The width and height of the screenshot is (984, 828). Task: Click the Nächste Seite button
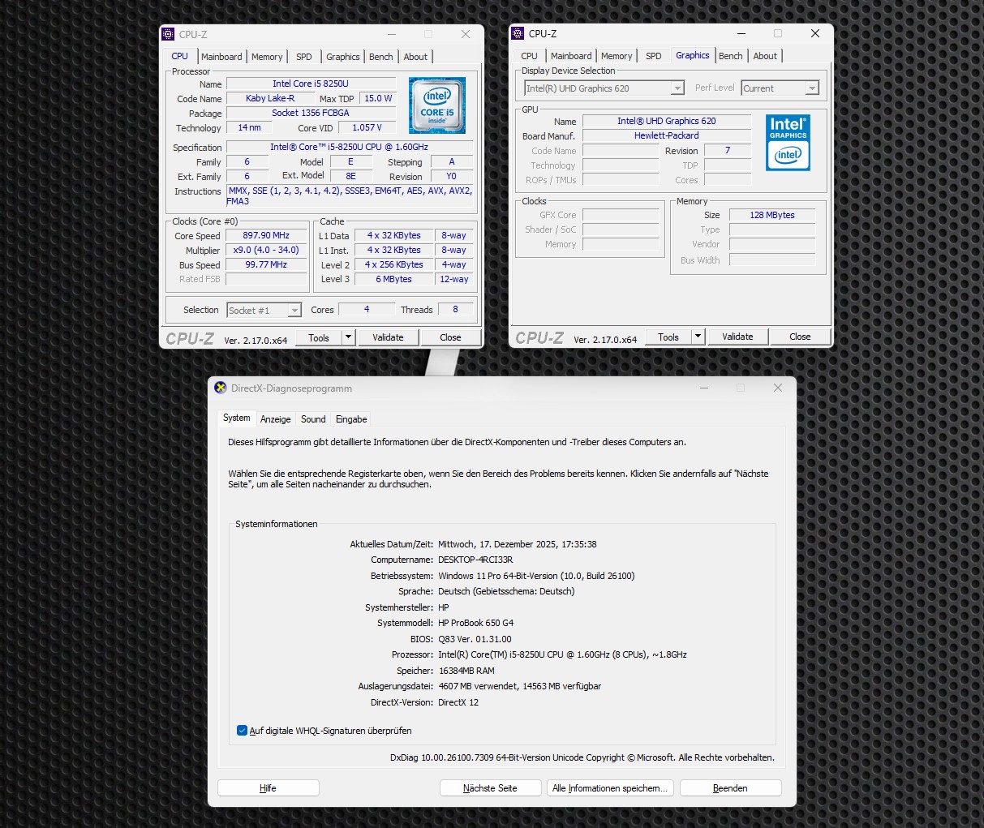490,788
